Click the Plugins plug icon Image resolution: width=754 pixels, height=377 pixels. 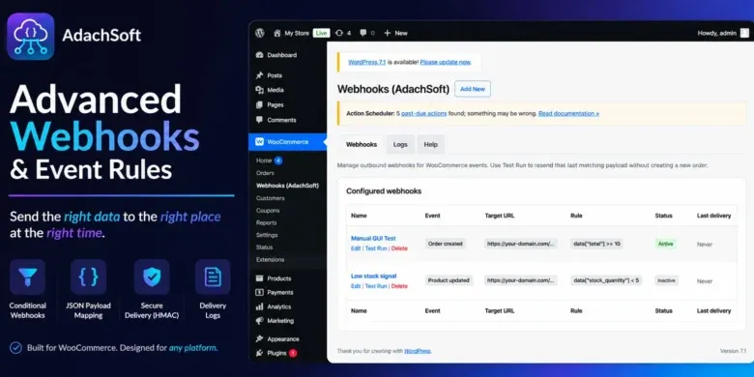pyautogui.click(x=260, y=353)
